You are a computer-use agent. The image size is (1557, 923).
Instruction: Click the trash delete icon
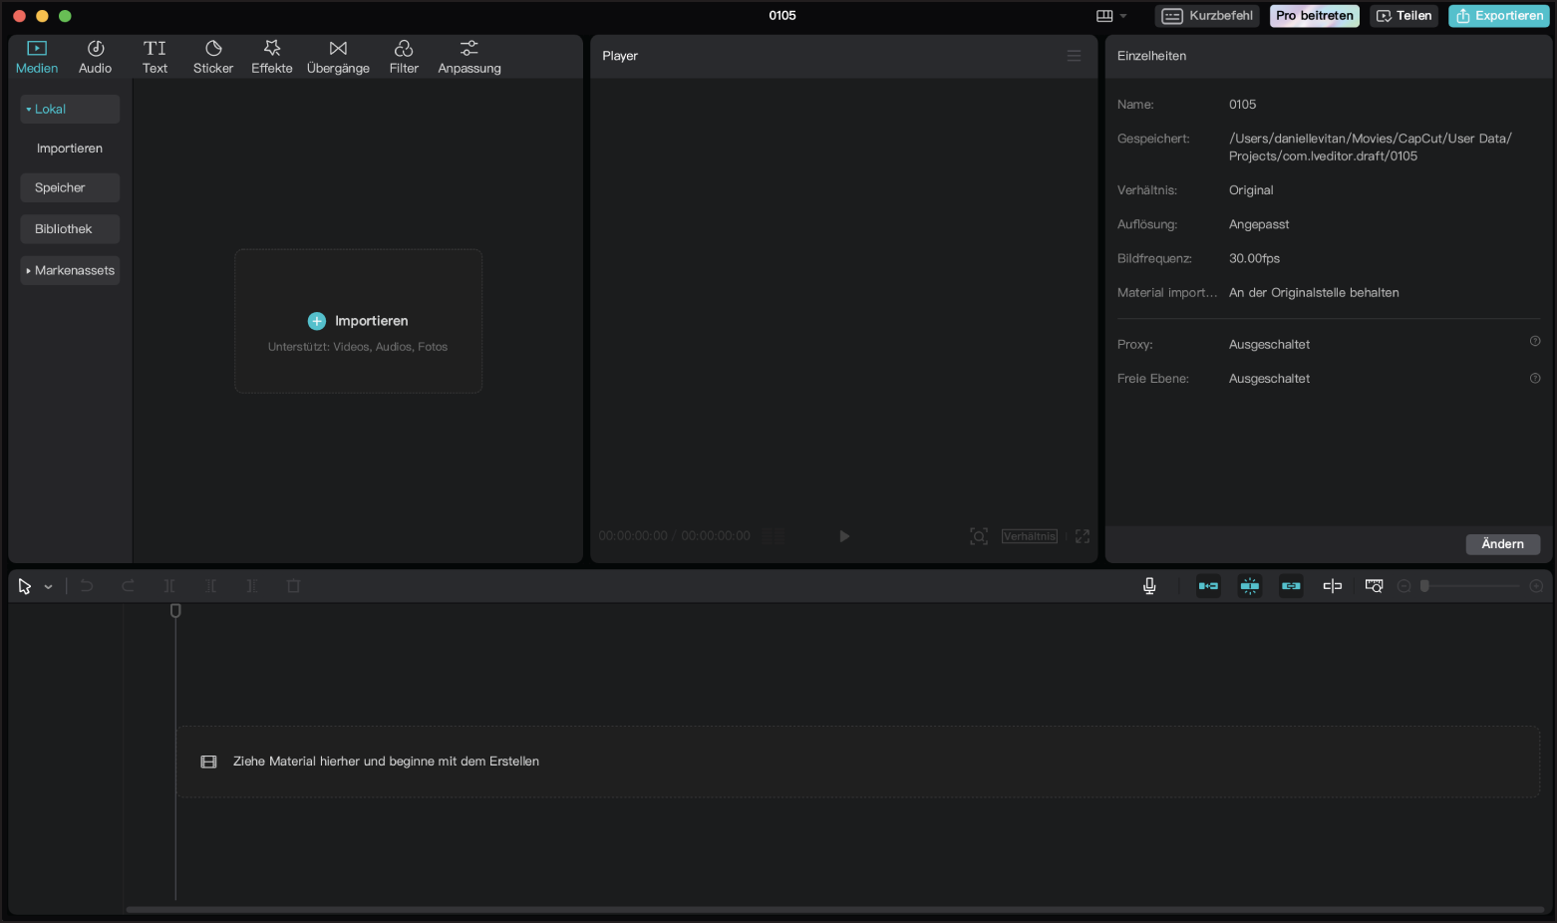pyautogui.click(x=294, y=586)
